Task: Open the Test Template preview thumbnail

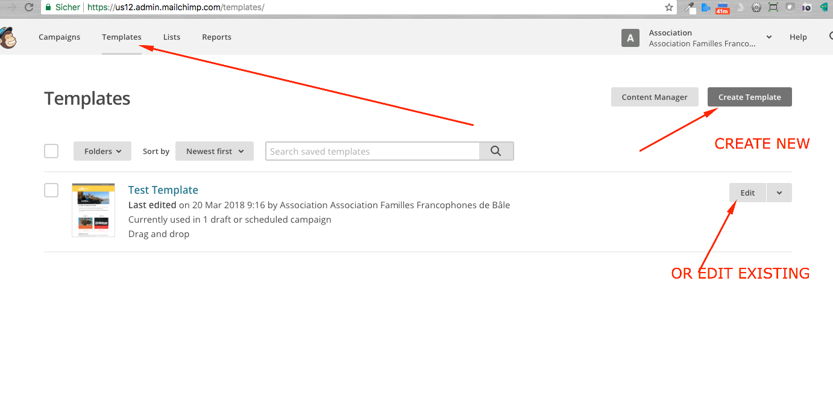Action: click(x=93, y=210)
